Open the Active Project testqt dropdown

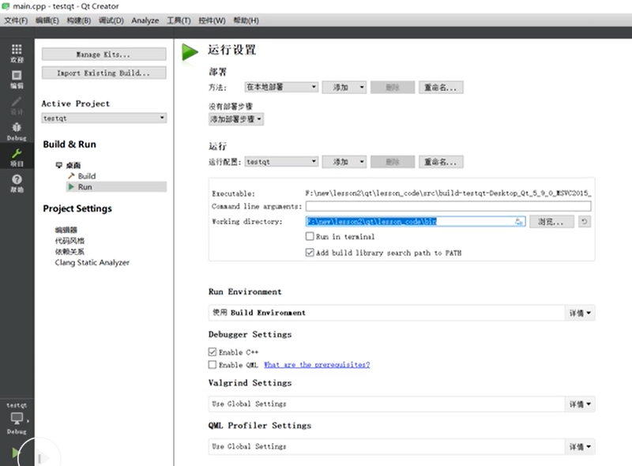[x=104, y=118]
